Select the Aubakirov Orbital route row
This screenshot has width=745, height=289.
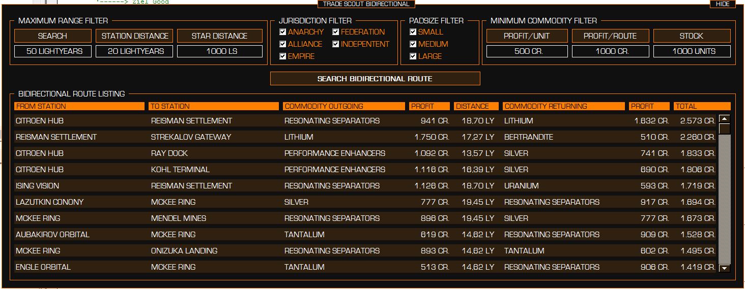tap(365, 235)
